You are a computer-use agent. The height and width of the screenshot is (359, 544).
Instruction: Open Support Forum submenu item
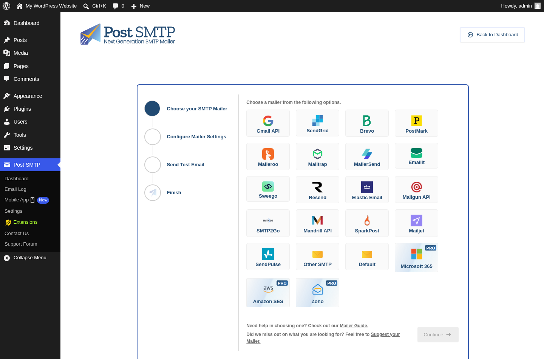click(30, 244)
